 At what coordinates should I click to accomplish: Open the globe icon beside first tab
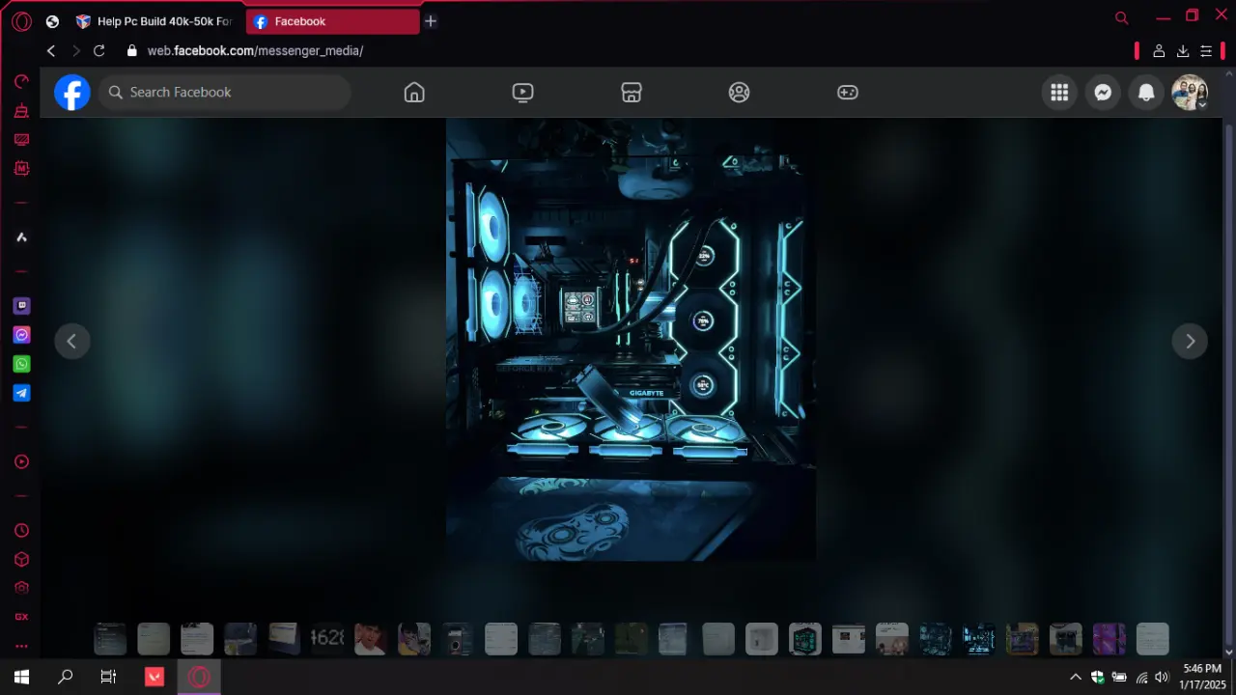pyautogui.click(x=52, y=21)
